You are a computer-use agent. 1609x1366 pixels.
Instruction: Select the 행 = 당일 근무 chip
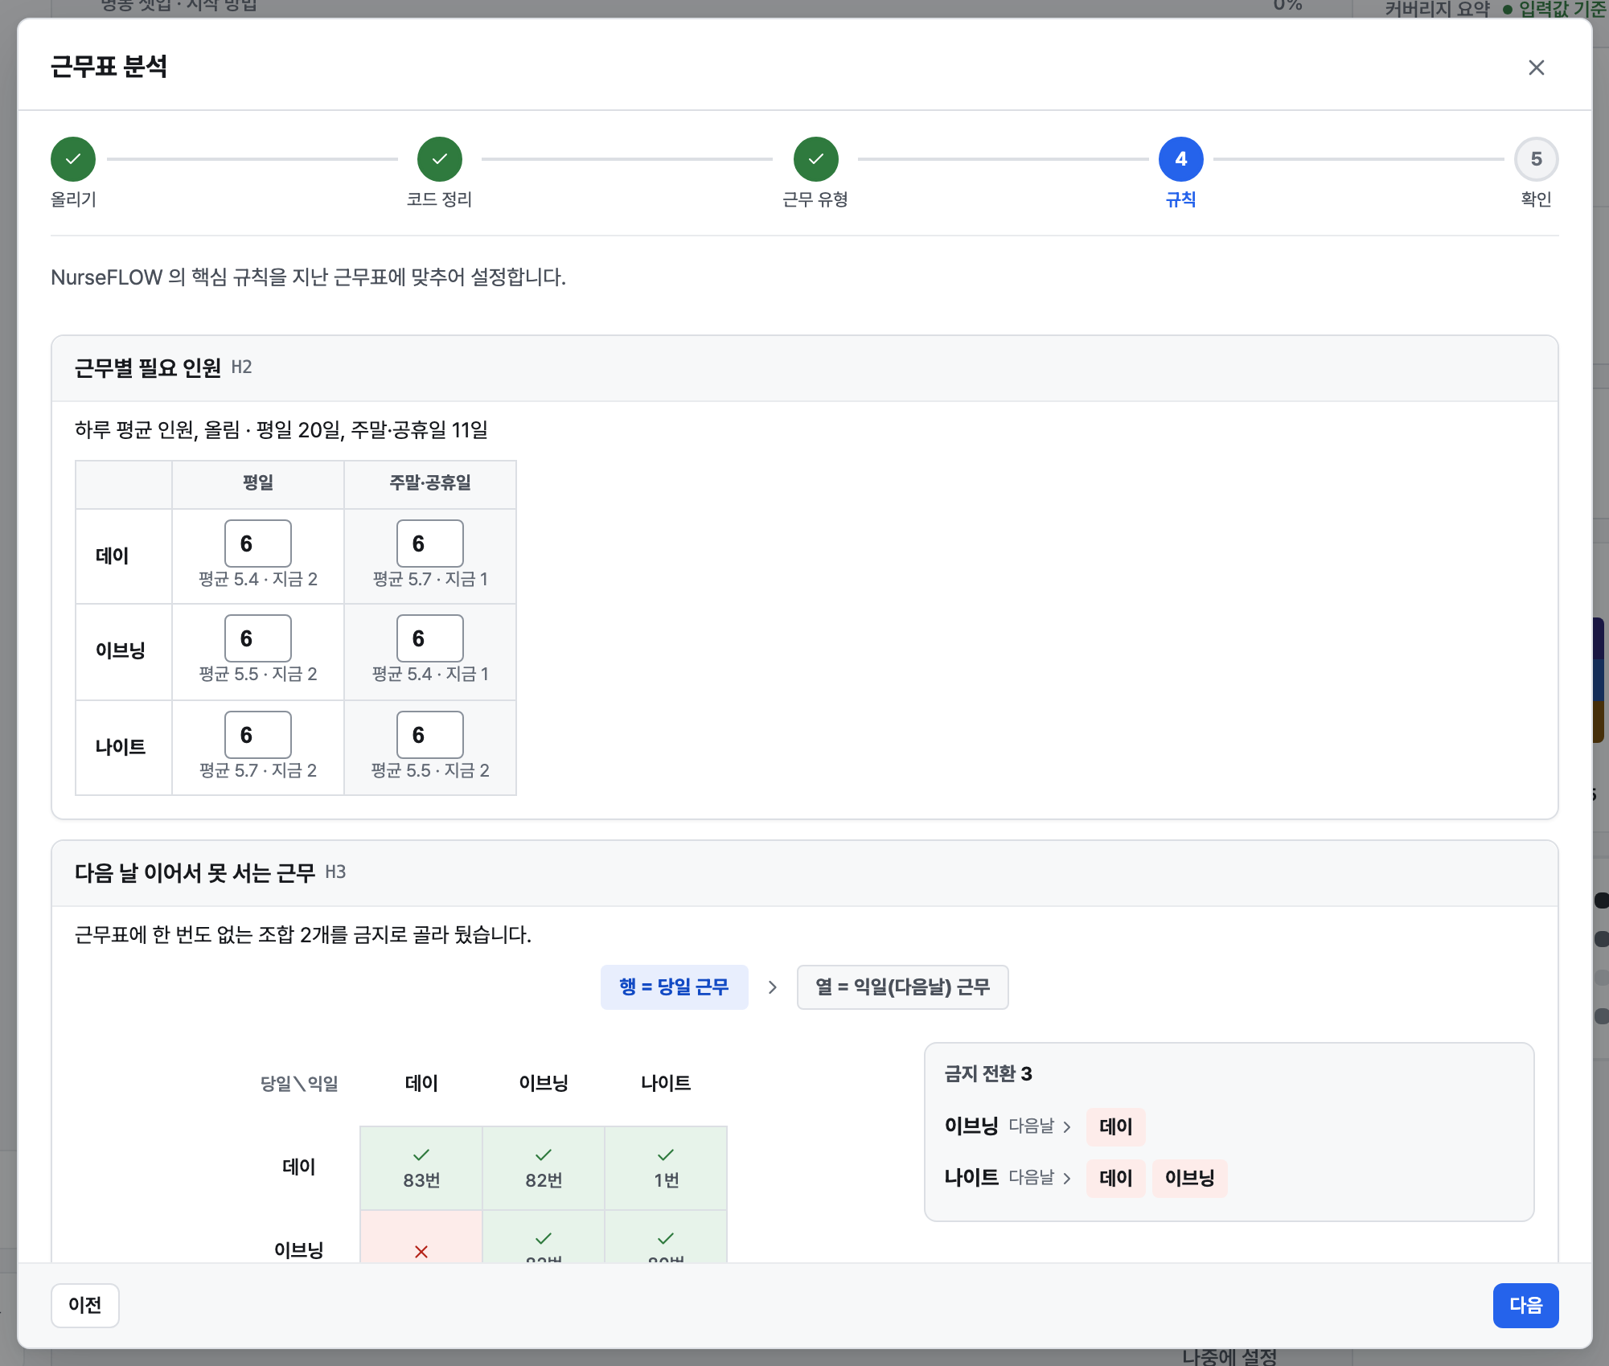[x=675, y=987]
